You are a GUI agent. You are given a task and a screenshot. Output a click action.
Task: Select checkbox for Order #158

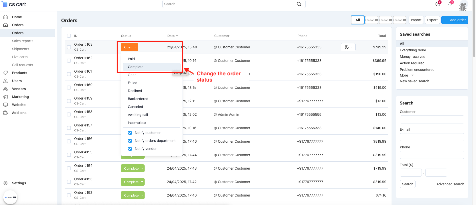[69, 114]
